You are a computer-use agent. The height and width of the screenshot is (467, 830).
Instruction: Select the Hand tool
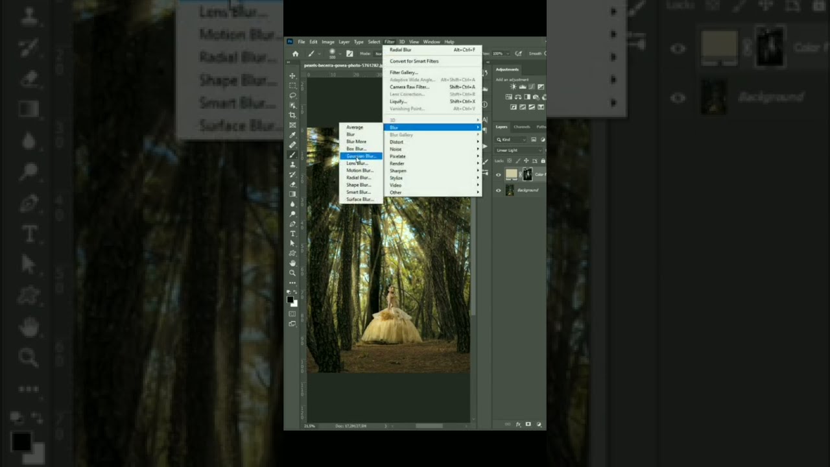pyautogui.click(x=292, y=262)
